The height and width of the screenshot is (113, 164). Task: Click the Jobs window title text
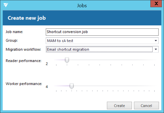point(82,5)
